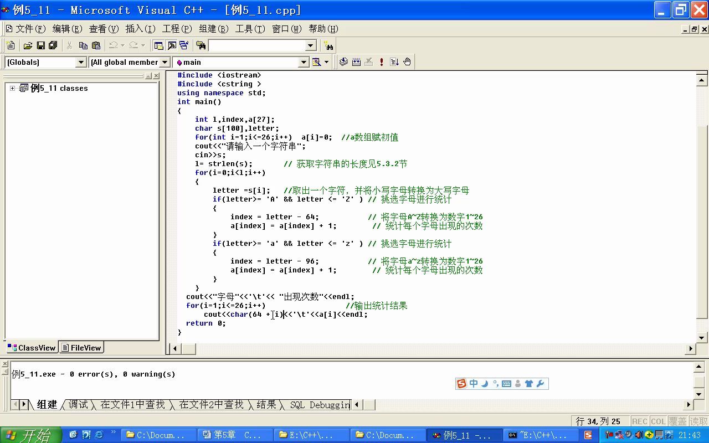This screenshot has height=443, width=709.
Task: Click the Cut scissors icon
Action: click(x=70, y=45)
